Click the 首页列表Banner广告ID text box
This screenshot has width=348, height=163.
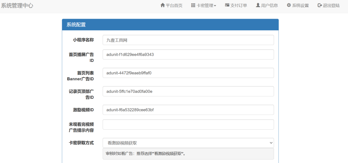tap(188, 73)
